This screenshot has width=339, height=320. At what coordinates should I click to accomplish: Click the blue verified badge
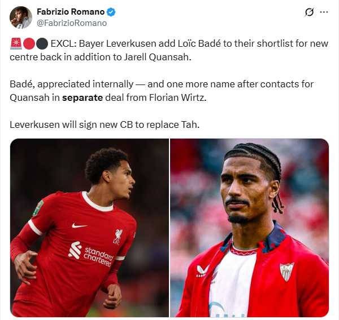point(111,12)
